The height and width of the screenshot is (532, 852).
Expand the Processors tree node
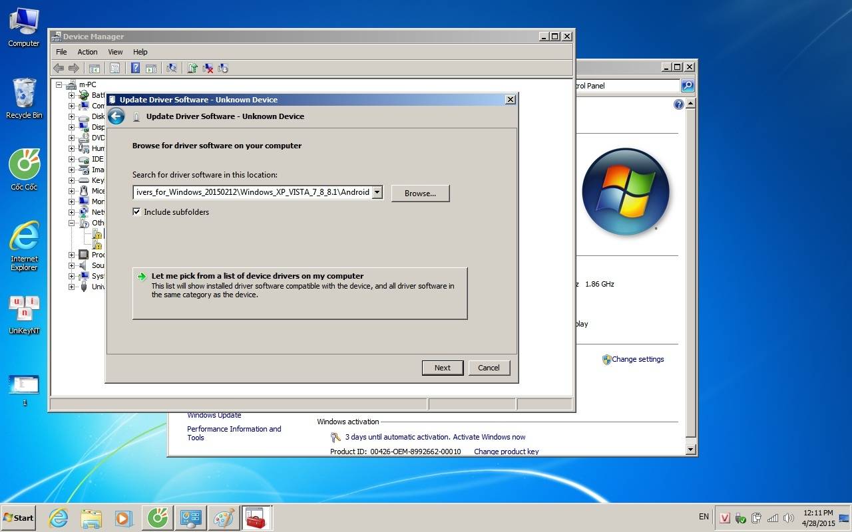click(x=71, y=255)
